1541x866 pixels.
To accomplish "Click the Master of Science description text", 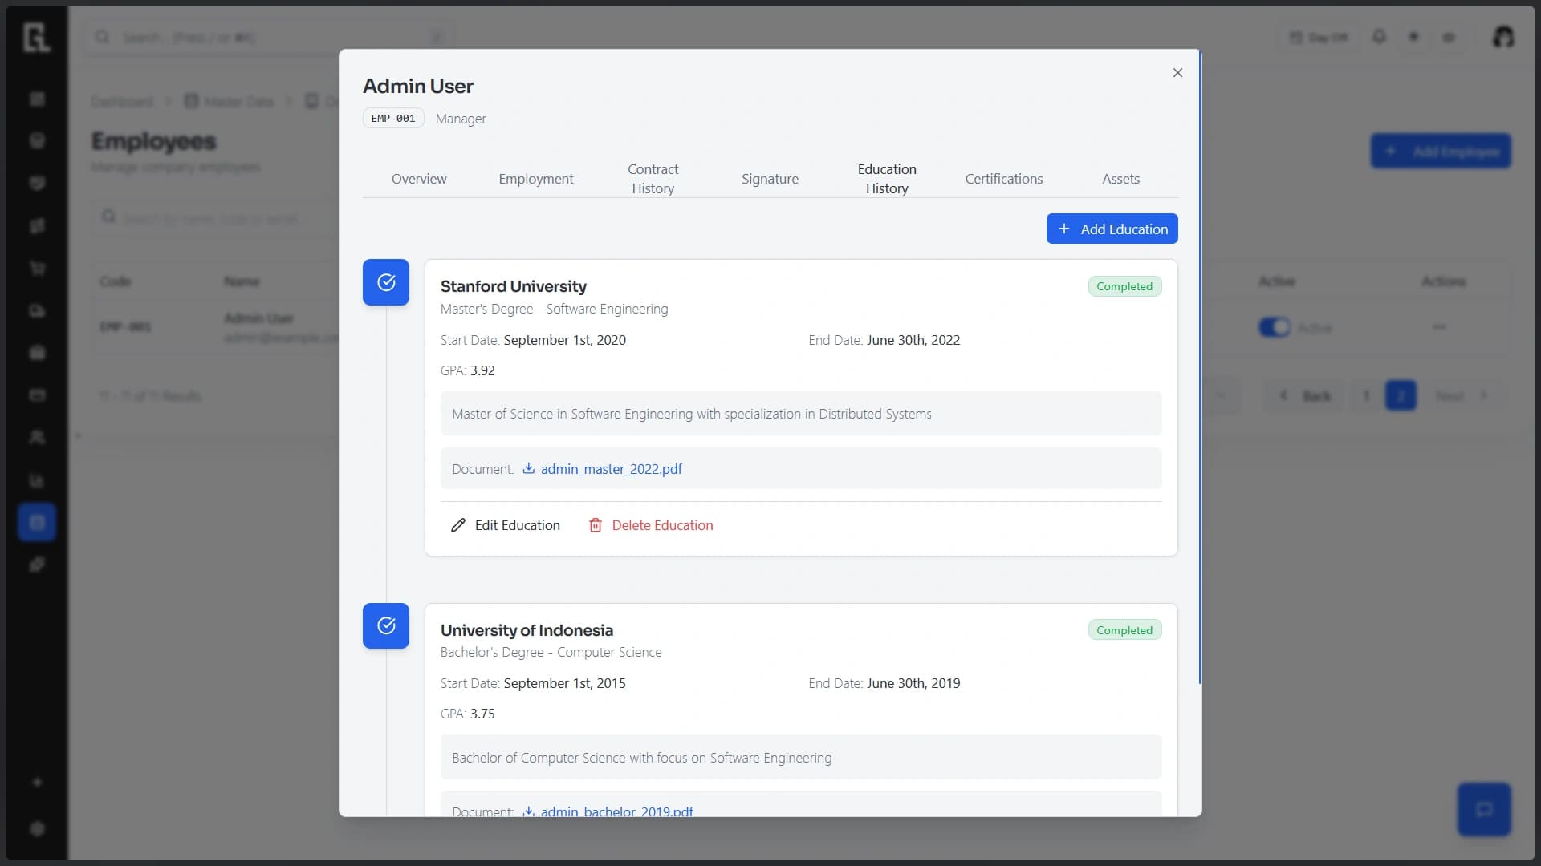I will click(692, 414).
